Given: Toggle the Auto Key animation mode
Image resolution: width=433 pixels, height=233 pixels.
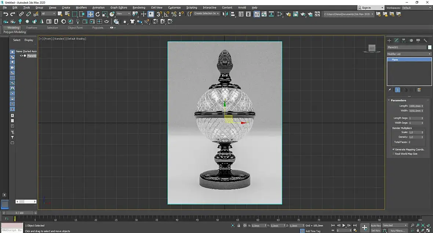Looking at the screenshot, I should (x=376, y=225).
